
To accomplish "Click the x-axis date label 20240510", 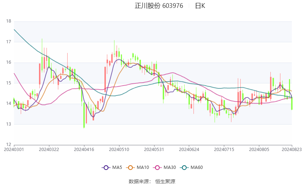I will [119, 150].
